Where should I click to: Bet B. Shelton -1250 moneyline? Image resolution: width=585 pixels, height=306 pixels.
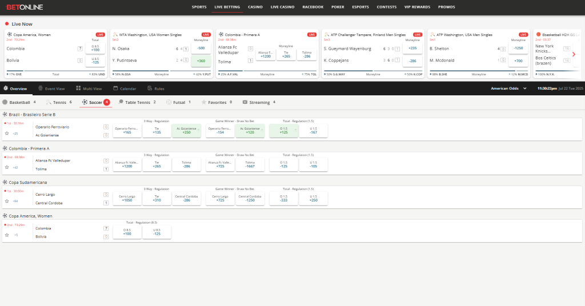[x=518, y=48]
